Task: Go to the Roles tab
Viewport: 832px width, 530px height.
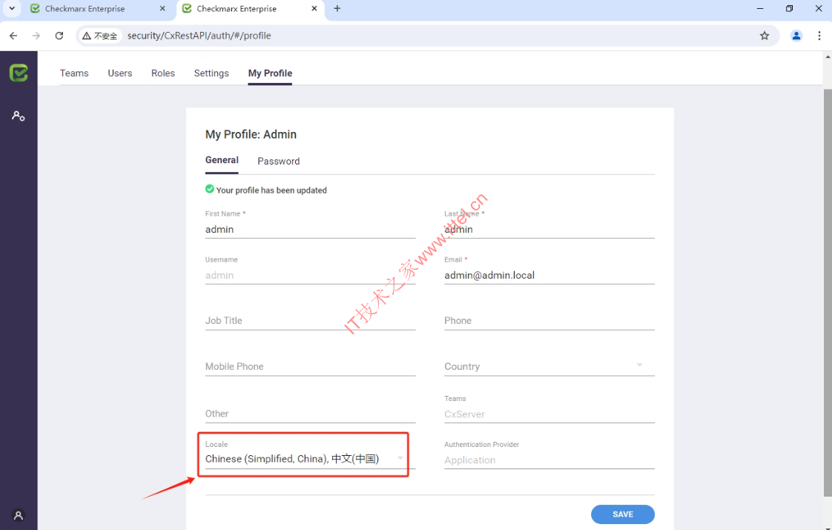Action: click(x=163, y=73)
